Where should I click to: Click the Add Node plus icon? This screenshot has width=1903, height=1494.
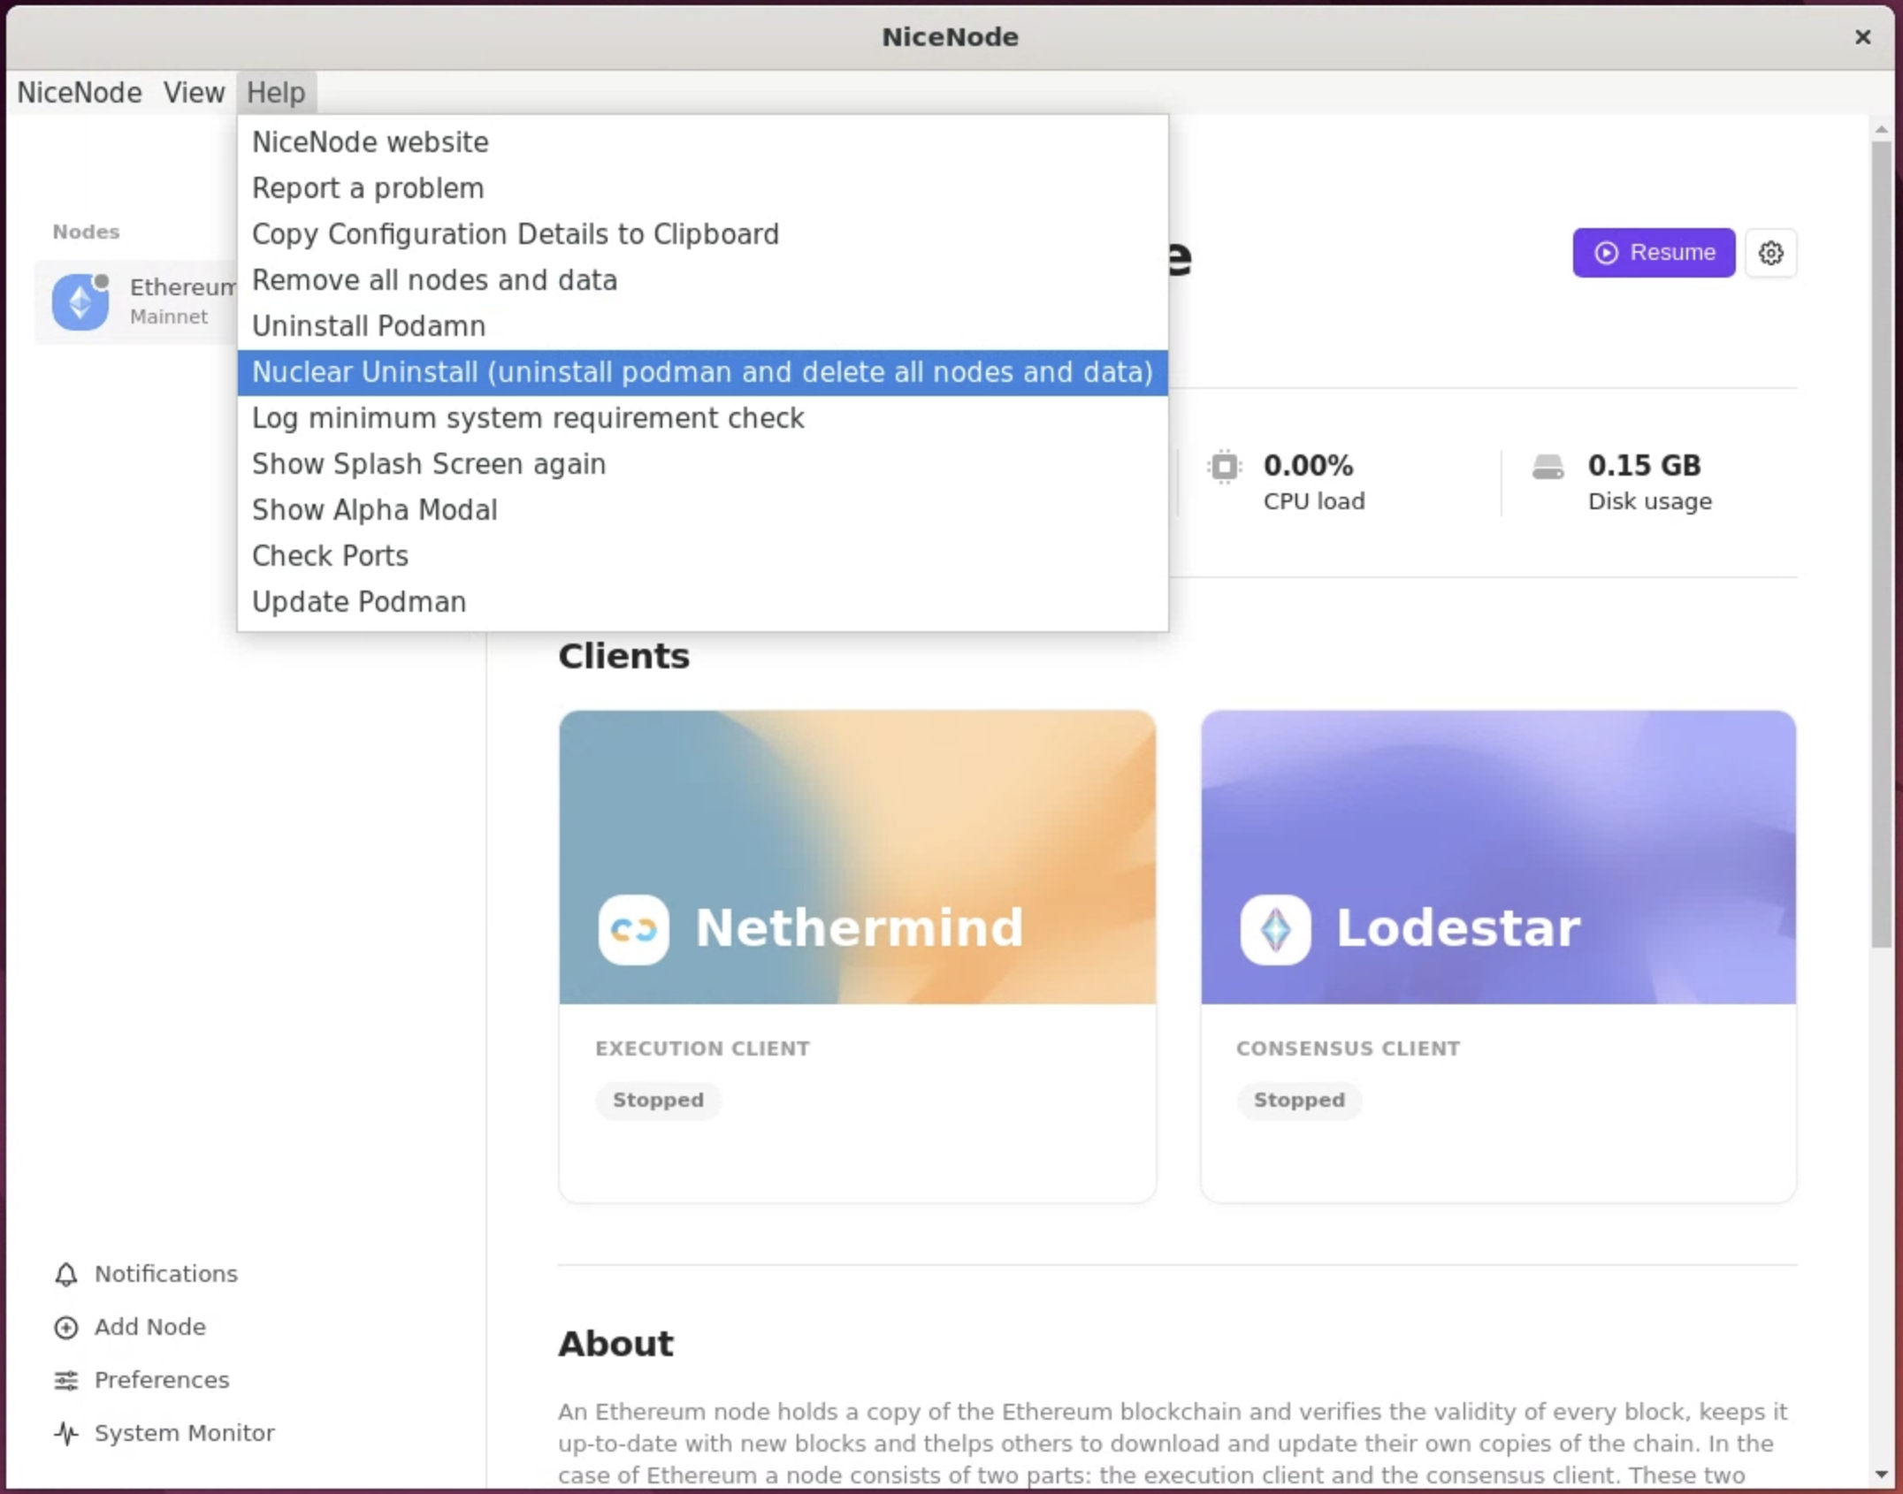pyautogui.click(x=66, y=1327)
